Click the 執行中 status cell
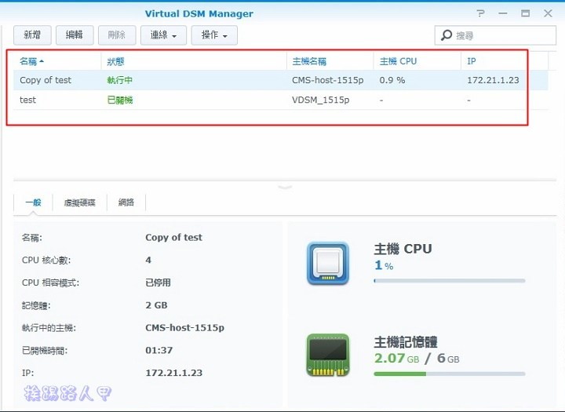565x412 pixels. [119, 80]
